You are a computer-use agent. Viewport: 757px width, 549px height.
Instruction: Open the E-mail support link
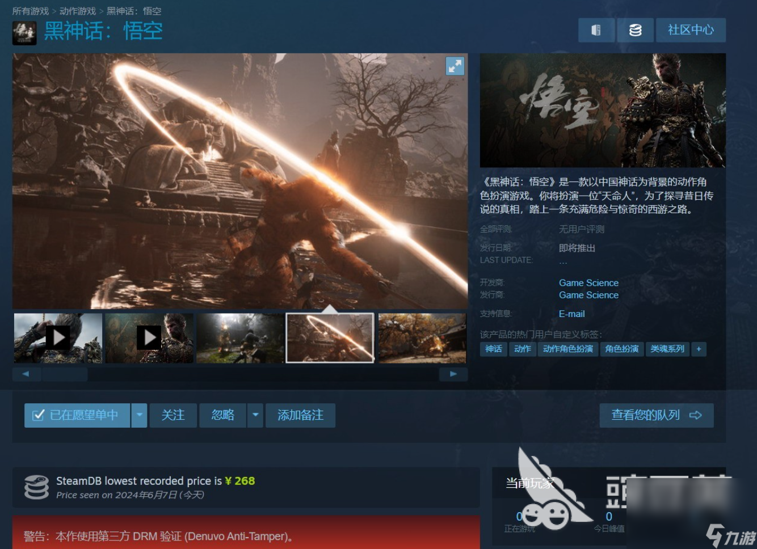pos(571,314)
